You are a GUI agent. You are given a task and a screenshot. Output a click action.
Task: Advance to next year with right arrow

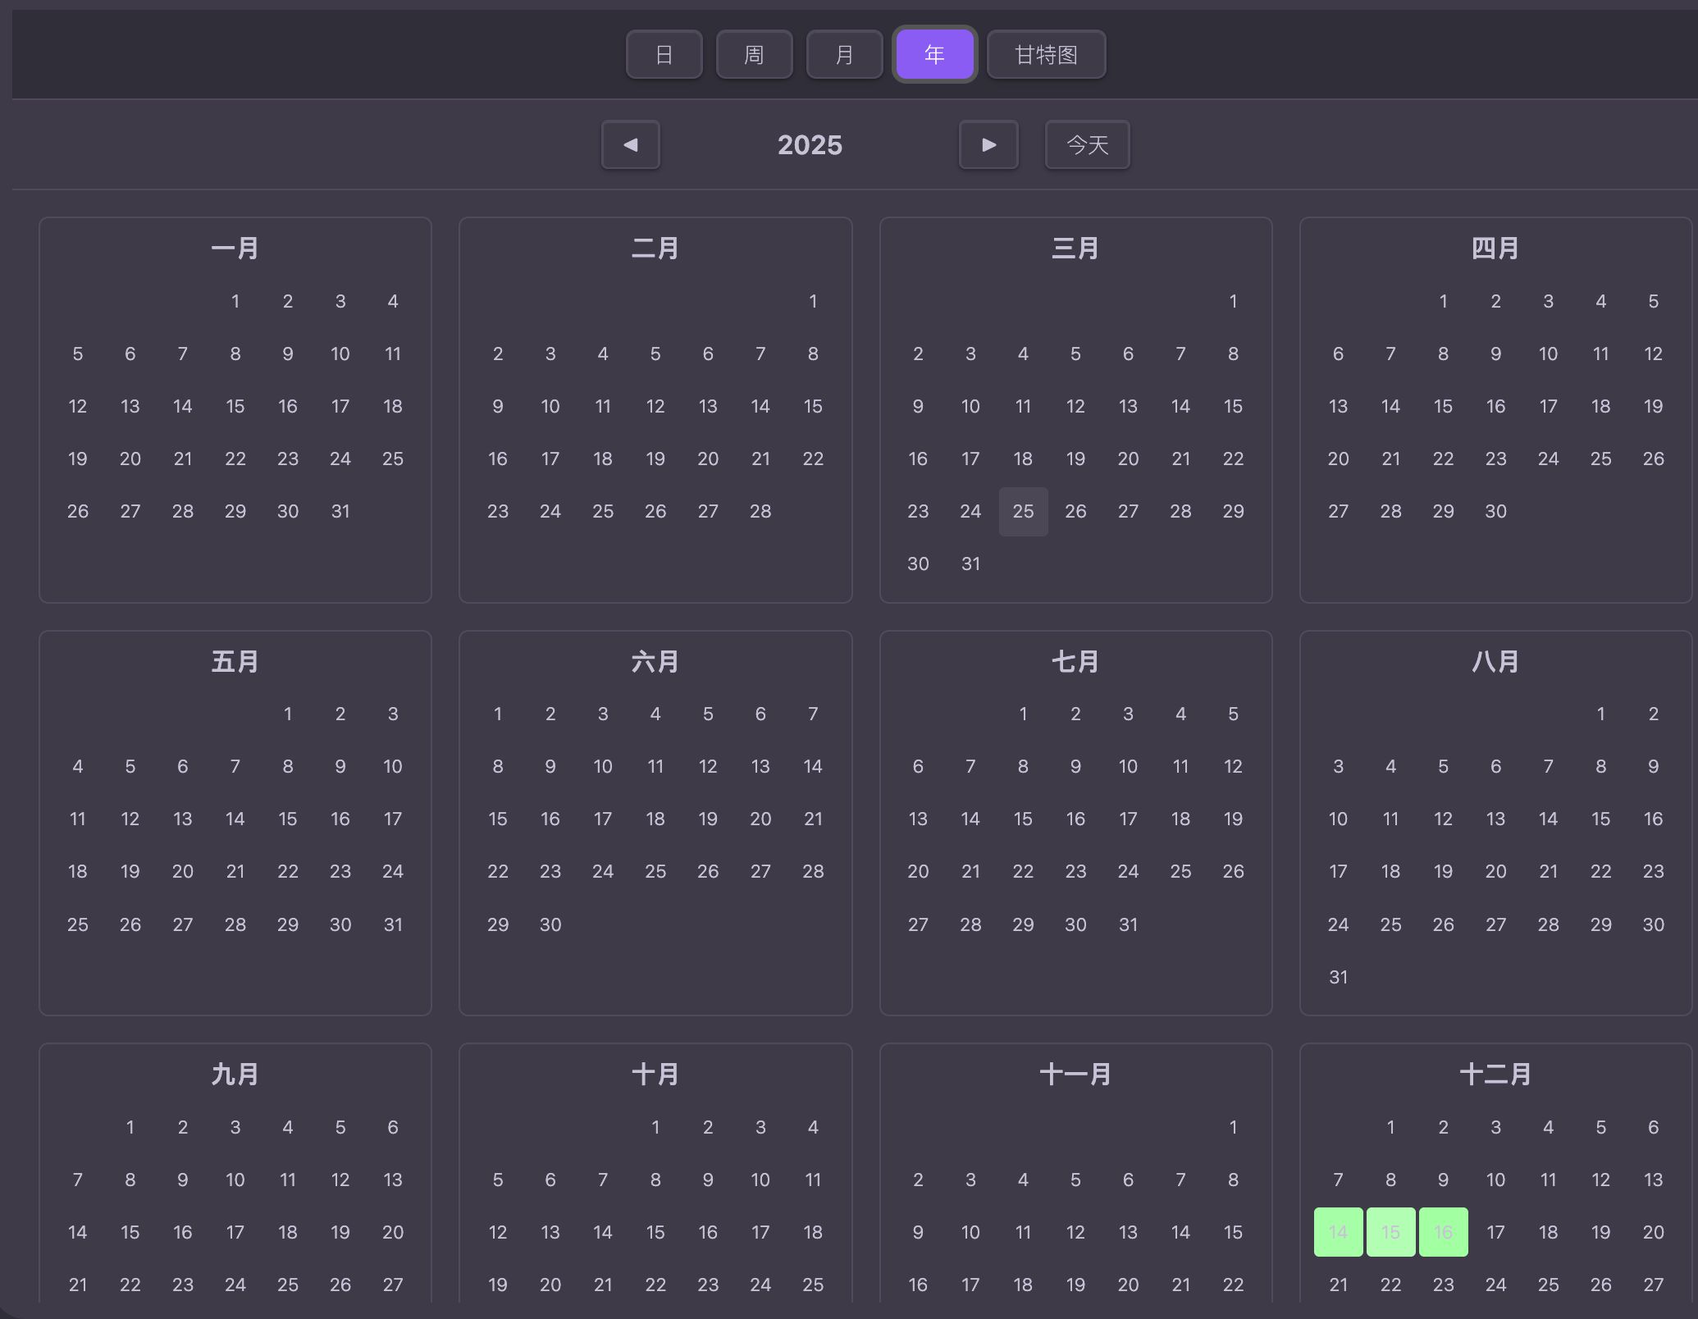(988, 145)
